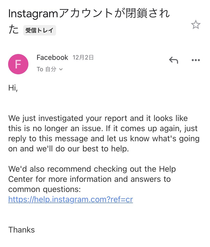The image size is (210, 247).
Task: Open the help.instagram.com link
Action: pos(71,199)
